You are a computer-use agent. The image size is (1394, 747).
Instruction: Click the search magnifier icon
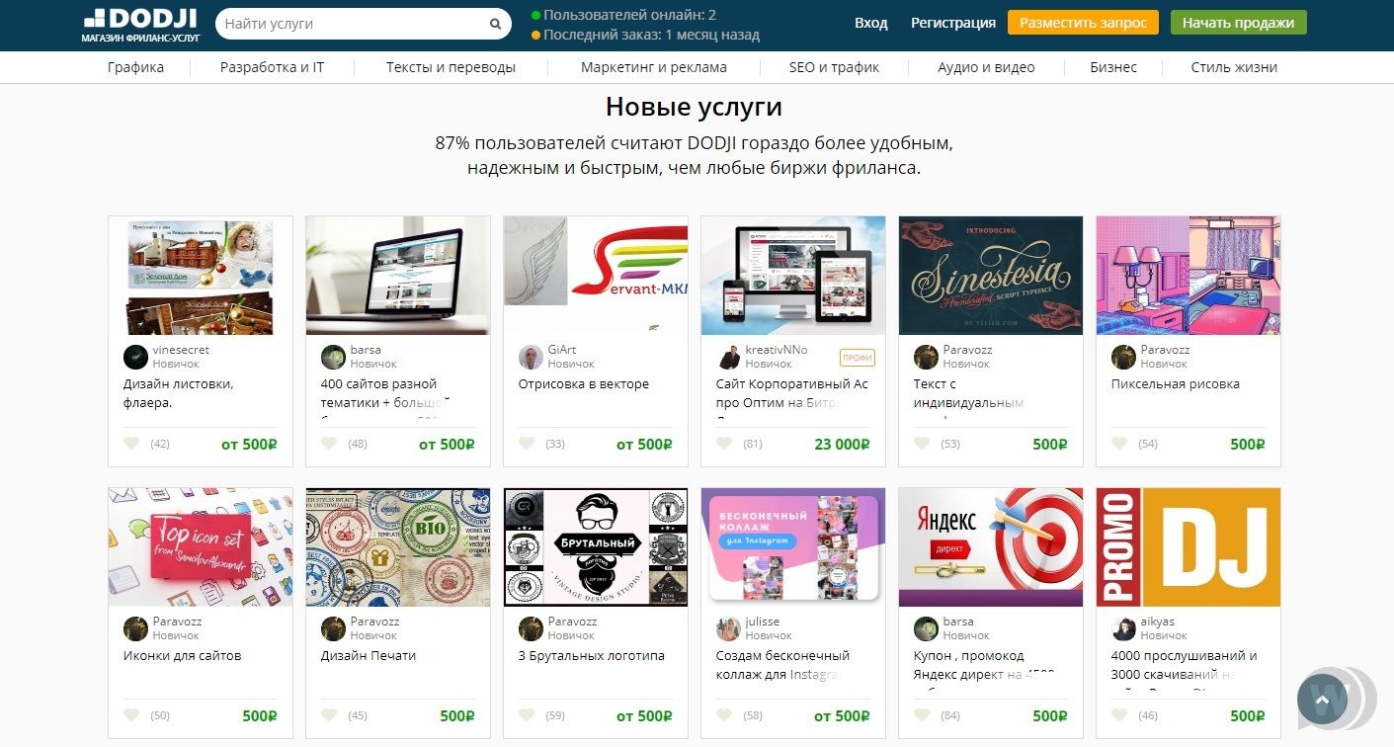pyautogui.click(x=495, y=24)
